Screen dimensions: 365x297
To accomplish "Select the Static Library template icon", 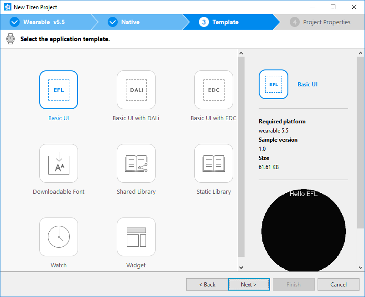I will pyautogui.click(x=214, y=164).
